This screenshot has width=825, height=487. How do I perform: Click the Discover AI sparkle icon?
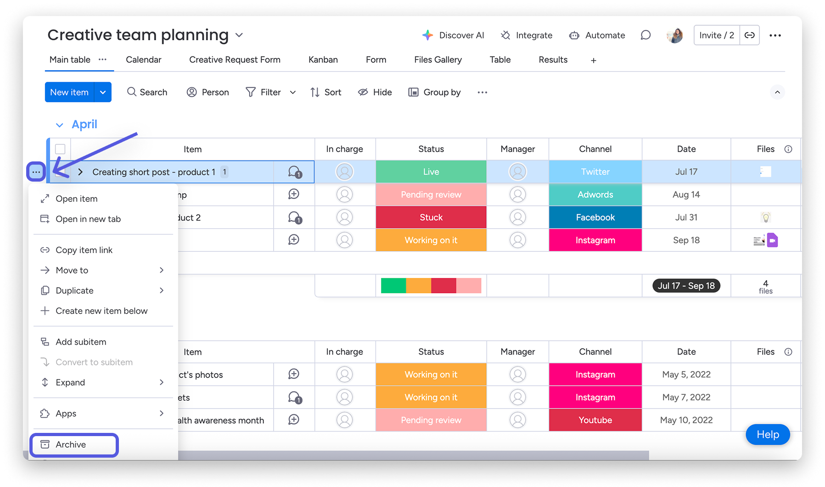click(427, 35)
